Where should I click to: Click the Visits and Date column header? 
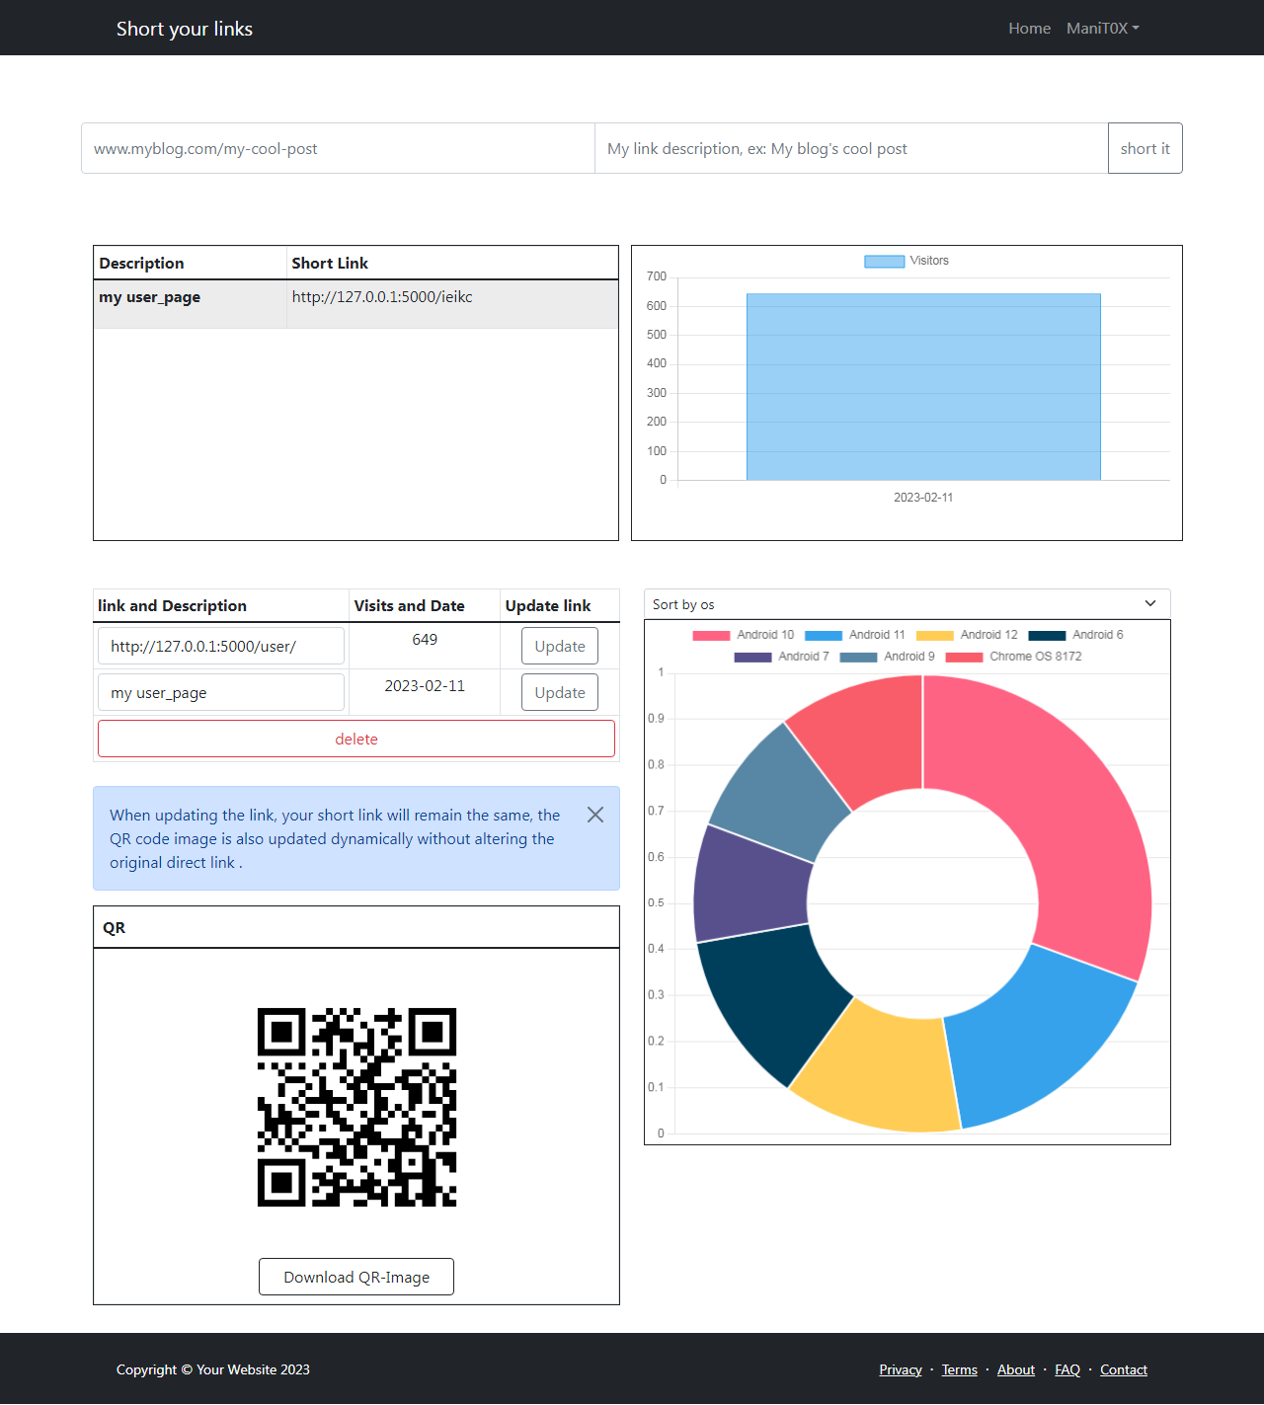point(425,605)
